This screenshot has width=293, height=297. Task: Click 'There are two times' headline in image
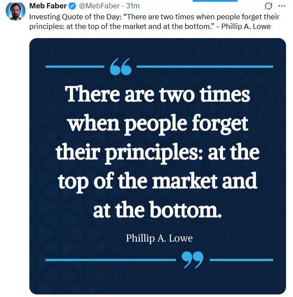(157, 94)
